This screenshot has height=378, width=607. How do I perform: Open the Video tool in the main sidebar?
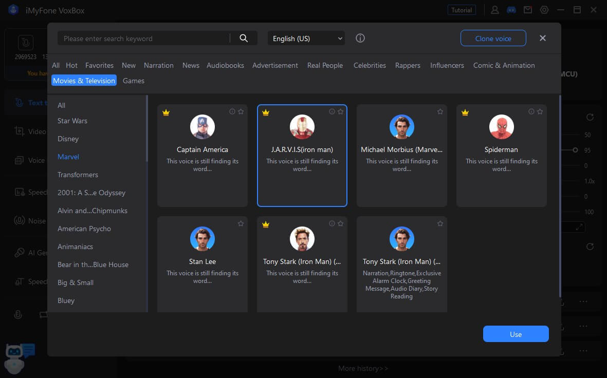30,131
